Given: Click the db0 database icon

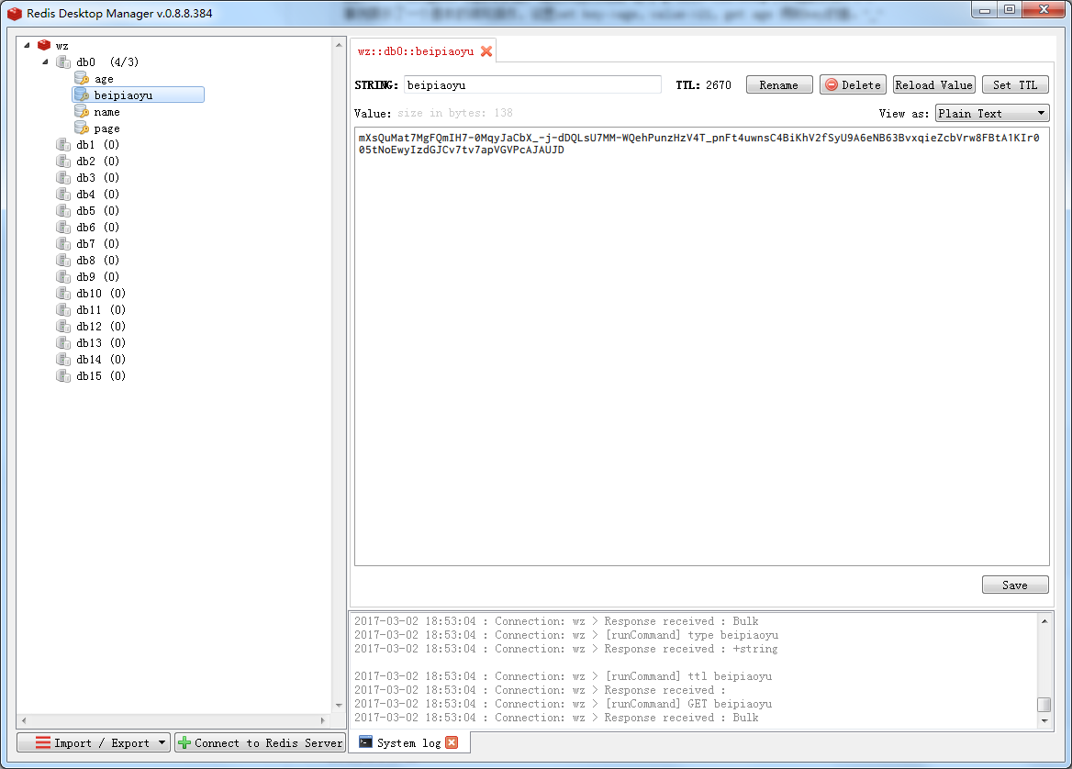Looking at the screenshot, I should pyautogui.click(x=63, y=62).
